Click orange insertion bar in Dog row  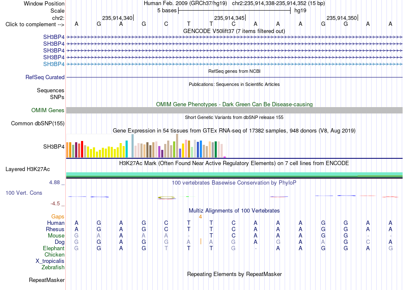click(201, 241)
